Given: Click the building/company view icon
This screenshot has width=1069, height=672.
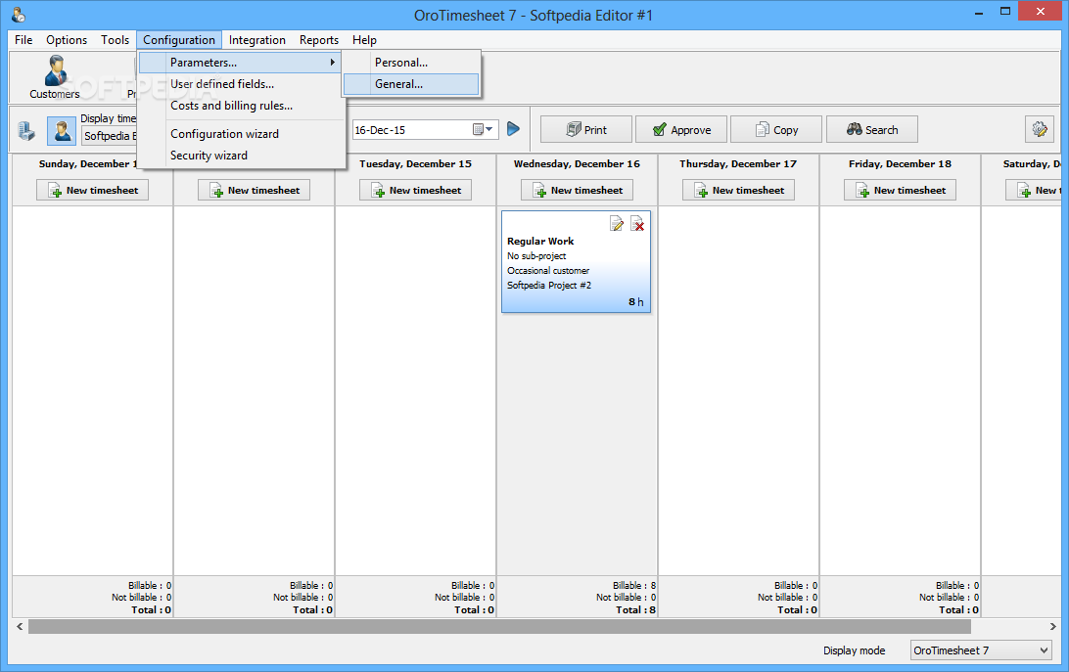Looking at the screenshot, I should 26,130.
